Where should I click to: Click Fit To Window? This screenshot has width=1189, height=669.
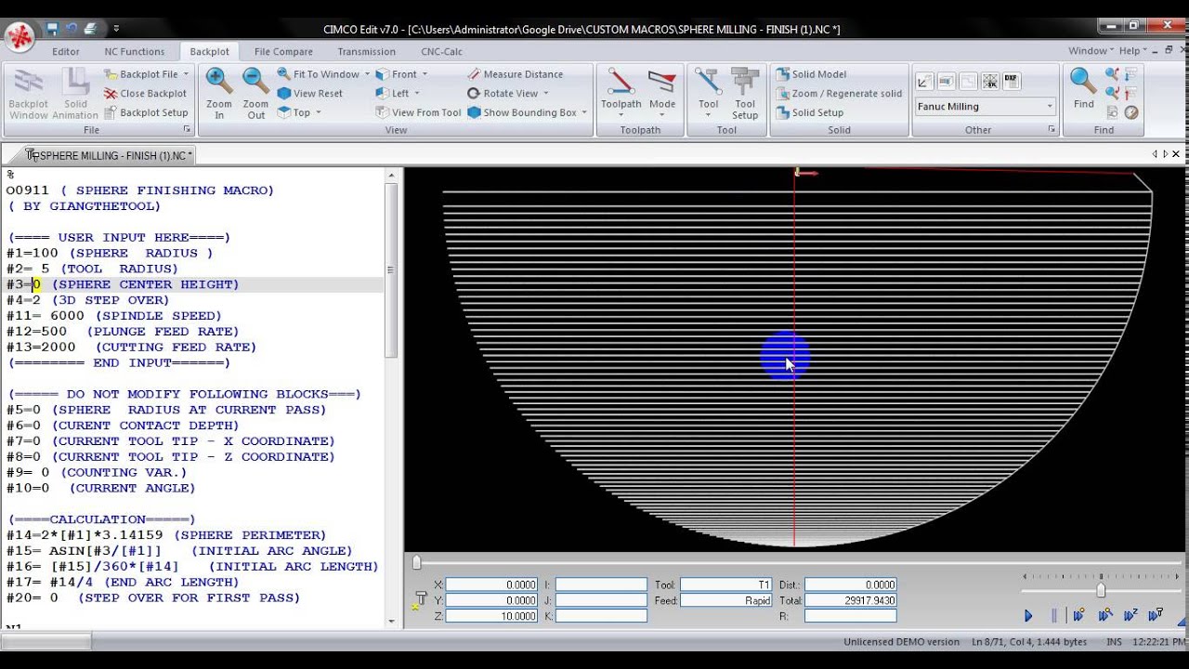click(319, 74)
